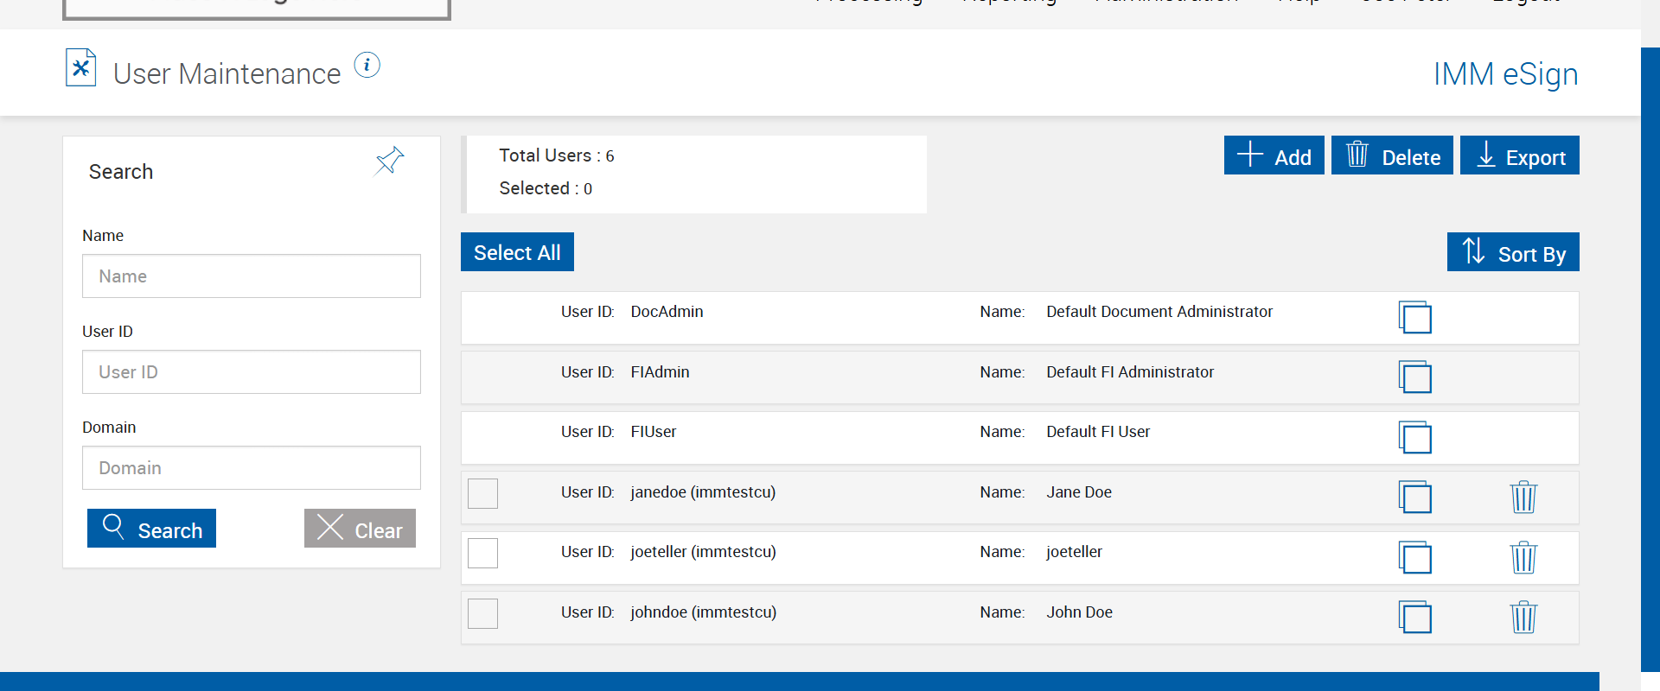The height and width of the screenshot is (691, 1660).
Task: Select the 'FIAdmin' user ID text
Action: tap(660, 372)
